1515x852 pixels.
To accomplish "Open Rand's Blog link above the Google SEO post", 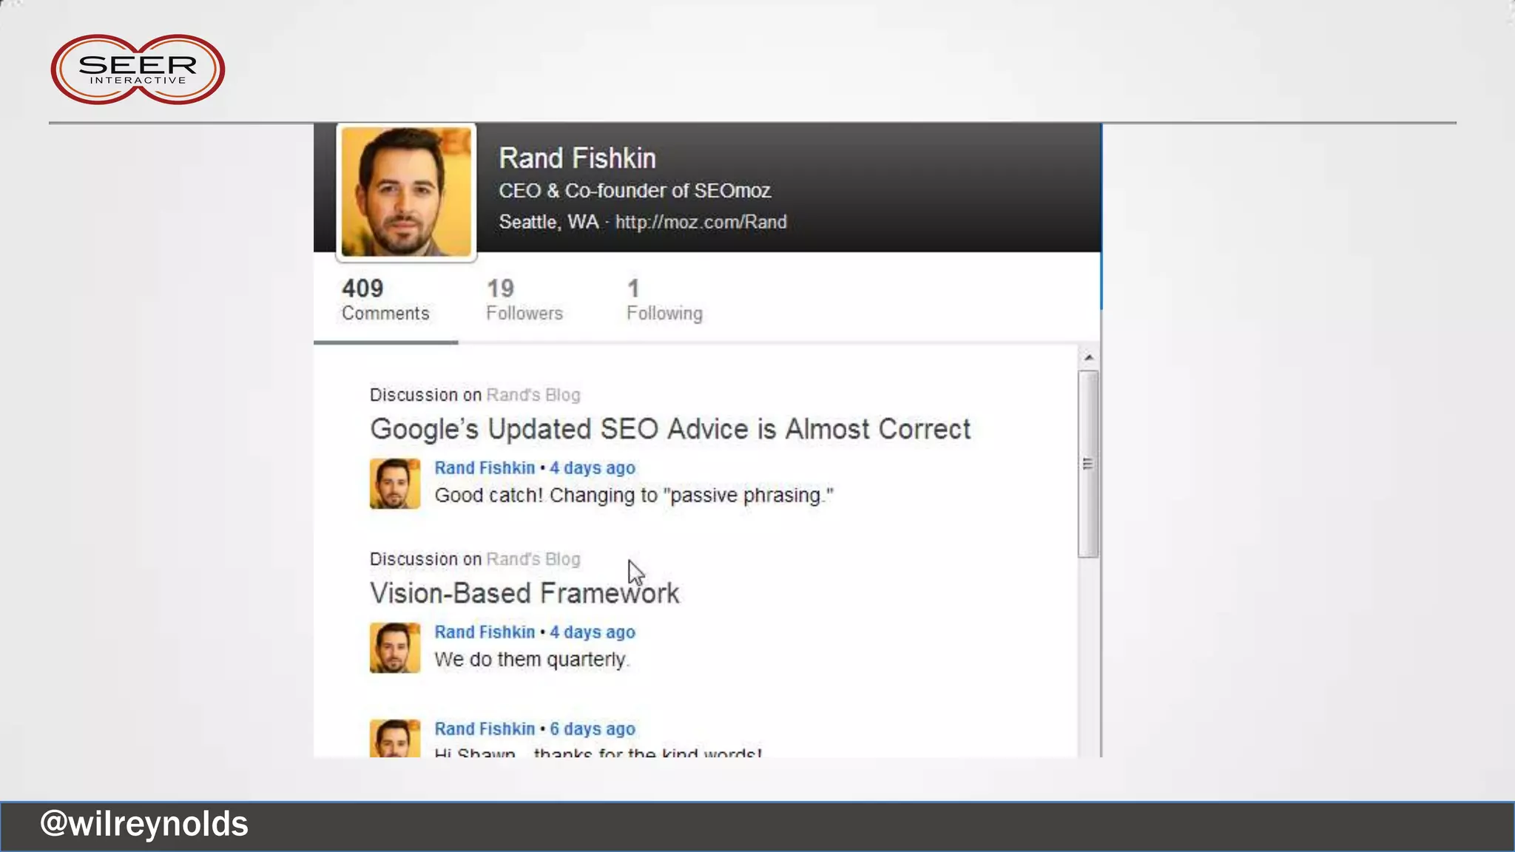I will [x=533, y=395].
